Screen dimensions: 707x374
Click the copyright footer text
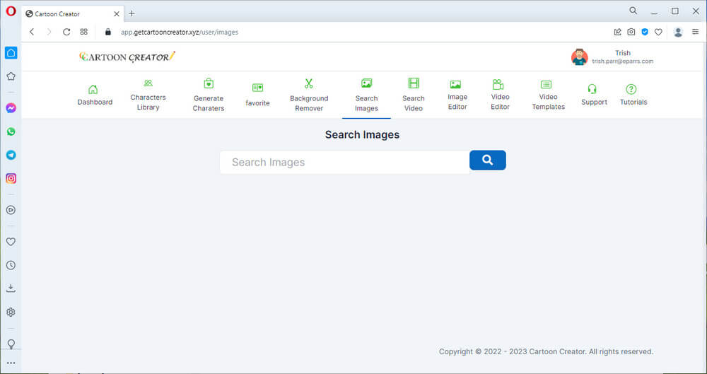546,351
